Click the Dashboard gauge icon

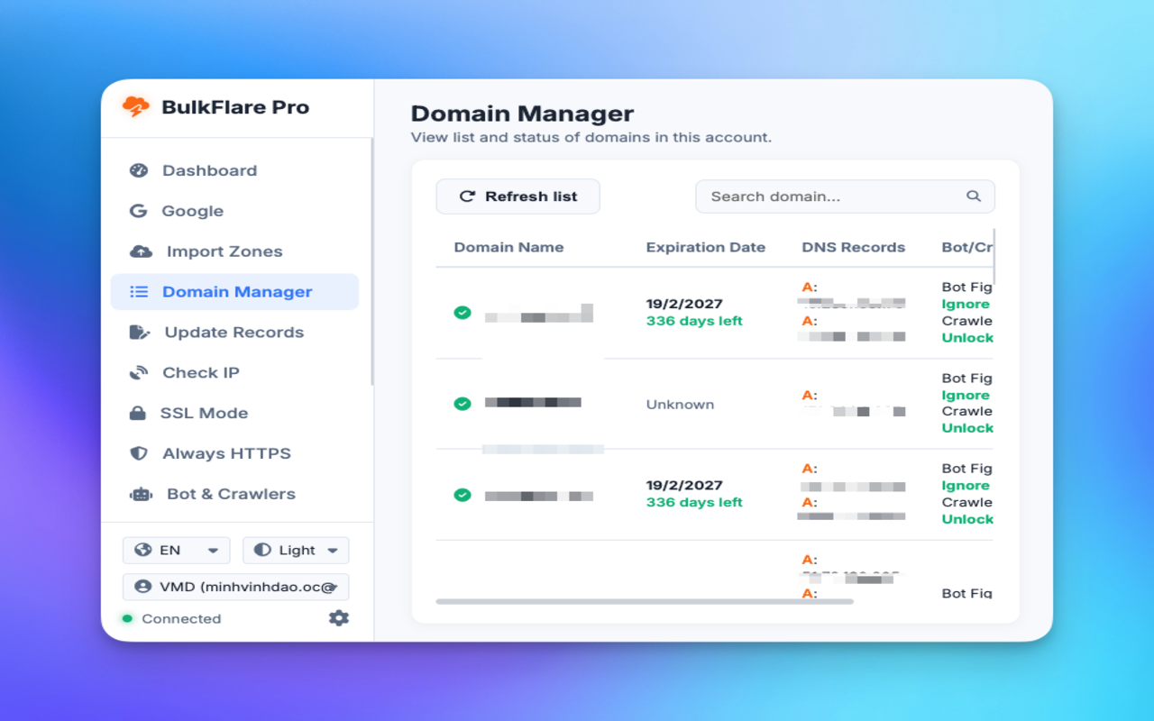[138, 170]
